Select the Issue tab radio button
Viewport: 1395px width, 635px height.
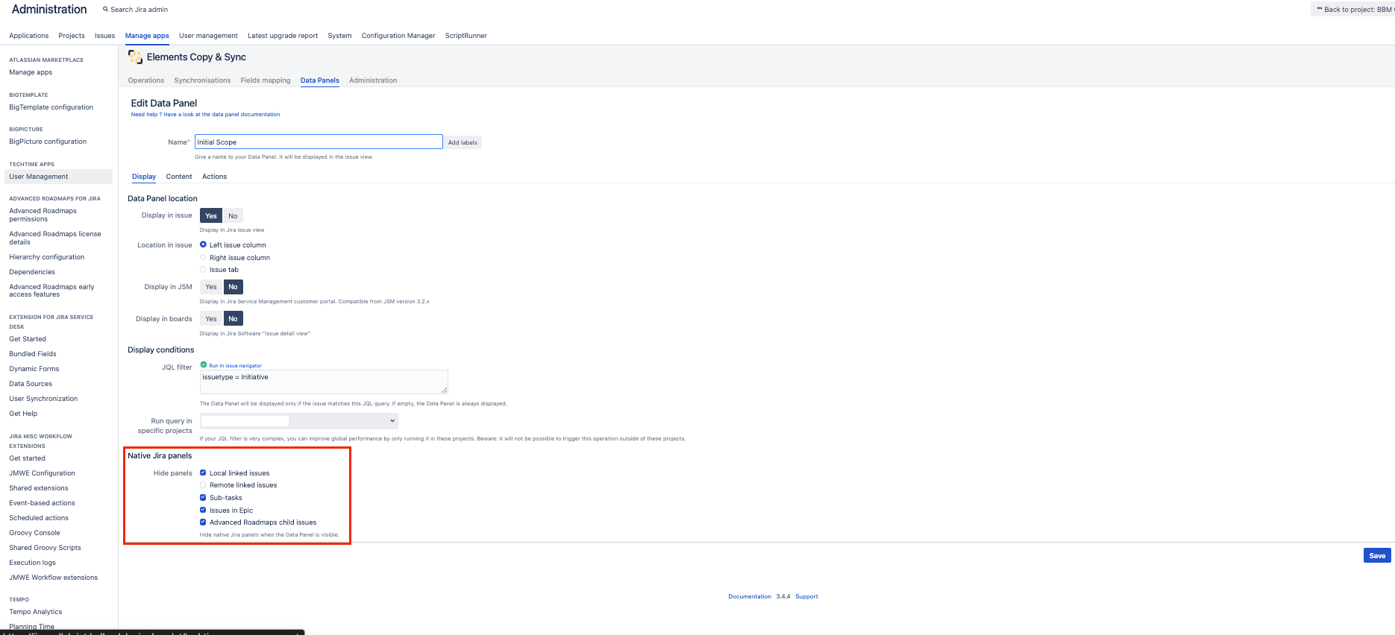(x=203, y=270)
